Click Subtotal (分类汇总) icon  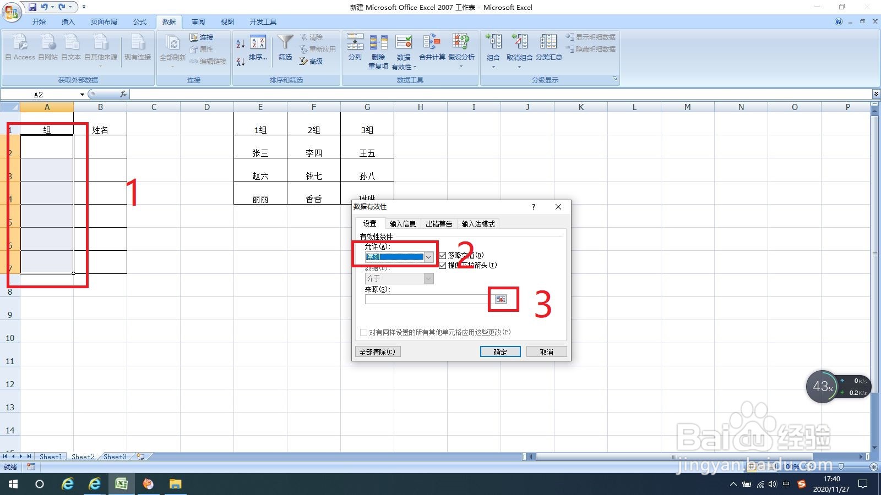tap(548, 42)
